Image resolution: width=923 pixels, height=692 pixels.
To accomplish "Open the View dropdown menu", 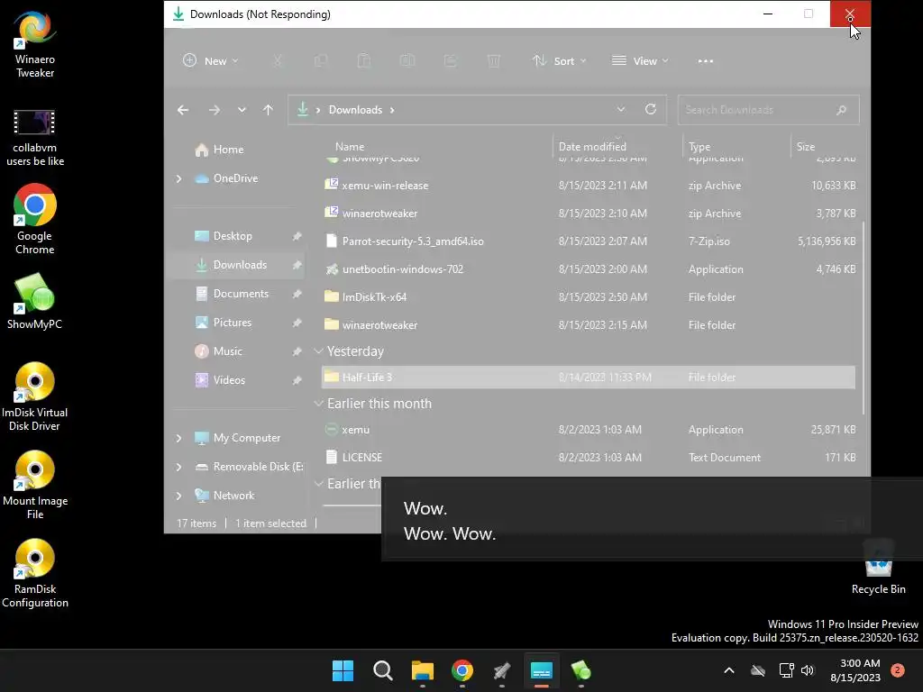I will (640, 60).
